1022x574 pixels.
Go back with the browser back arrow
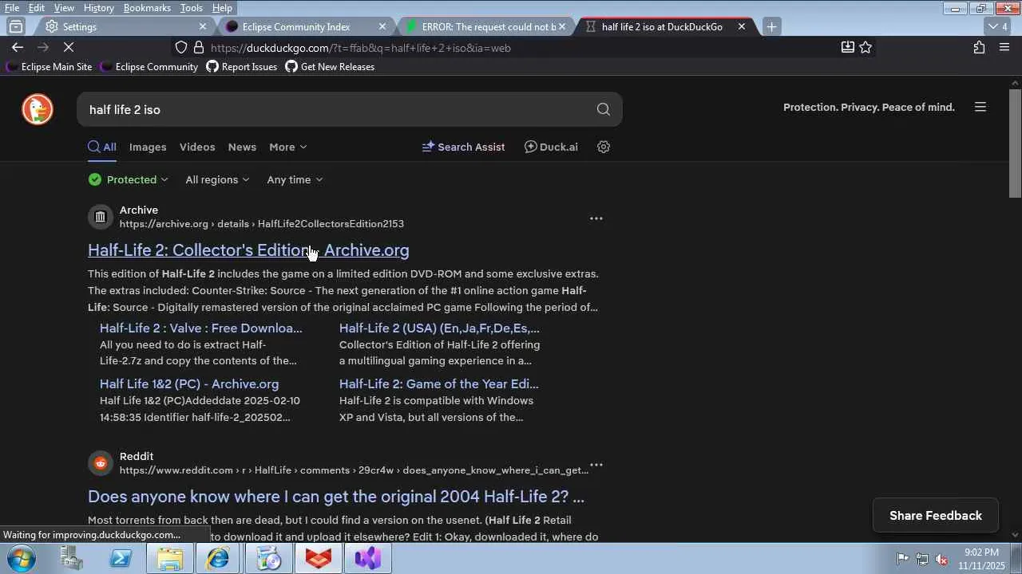(18, 48)
